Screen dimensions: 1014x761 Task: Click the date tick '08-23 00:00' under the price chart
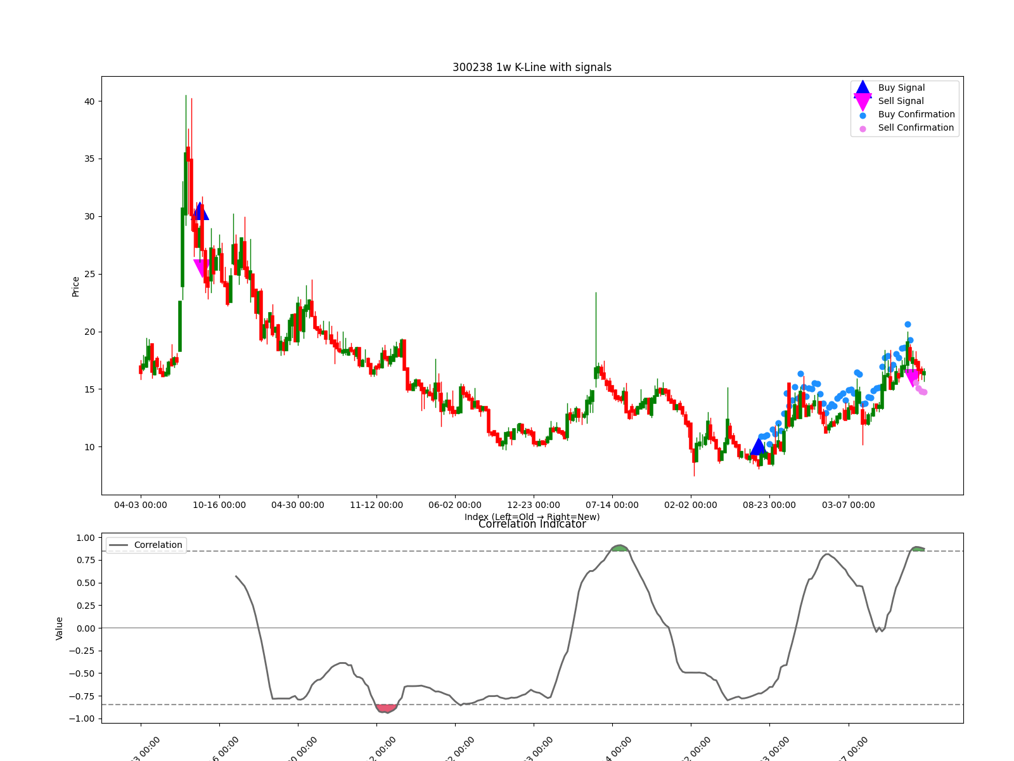pyautogui.click(x=769, y=505)
